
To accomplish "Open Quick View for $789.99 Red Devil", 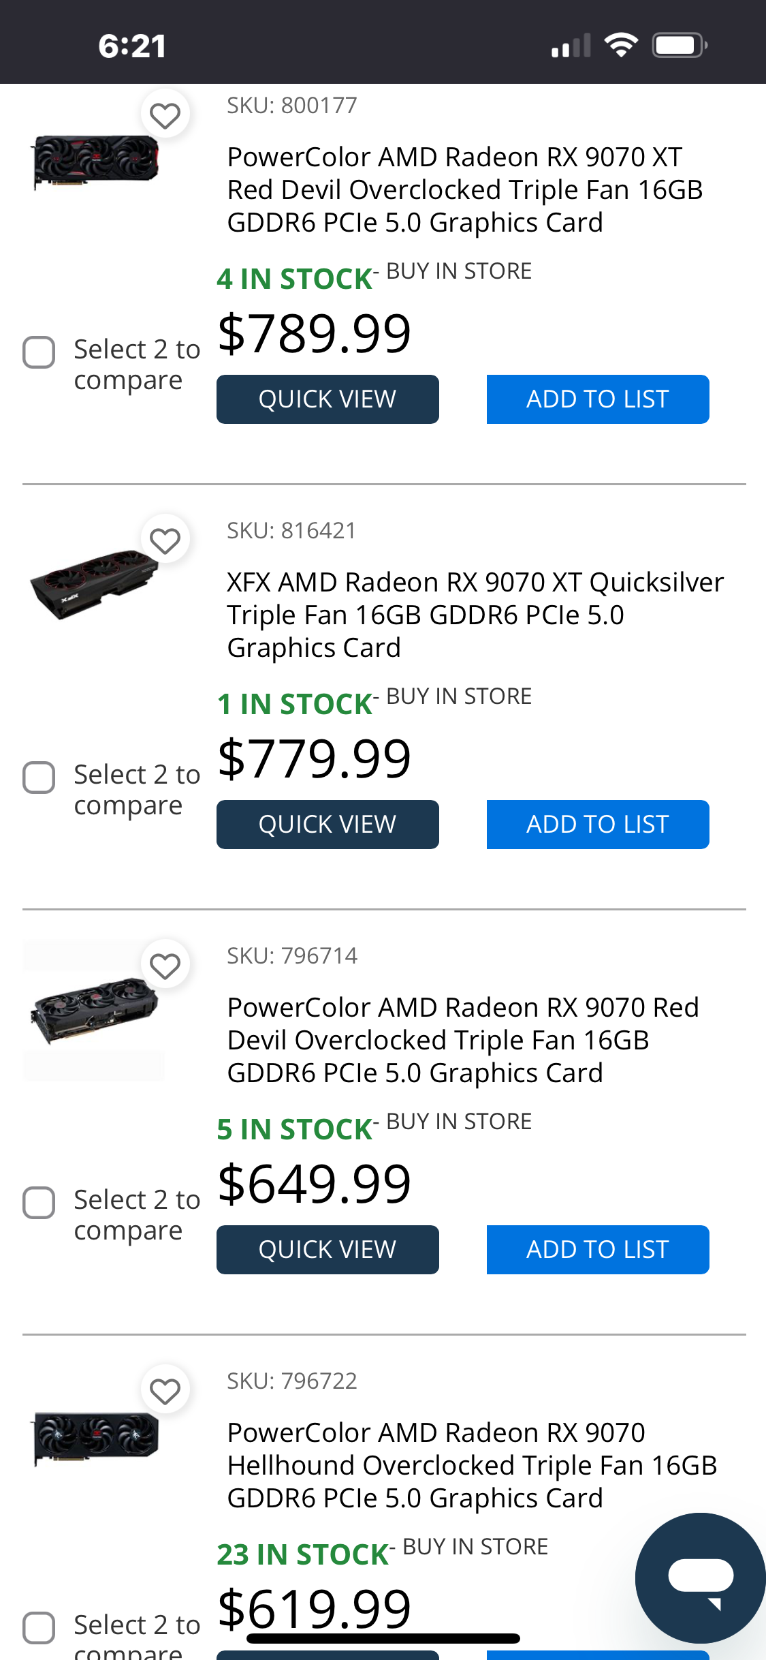I will [x=328, y=399].
